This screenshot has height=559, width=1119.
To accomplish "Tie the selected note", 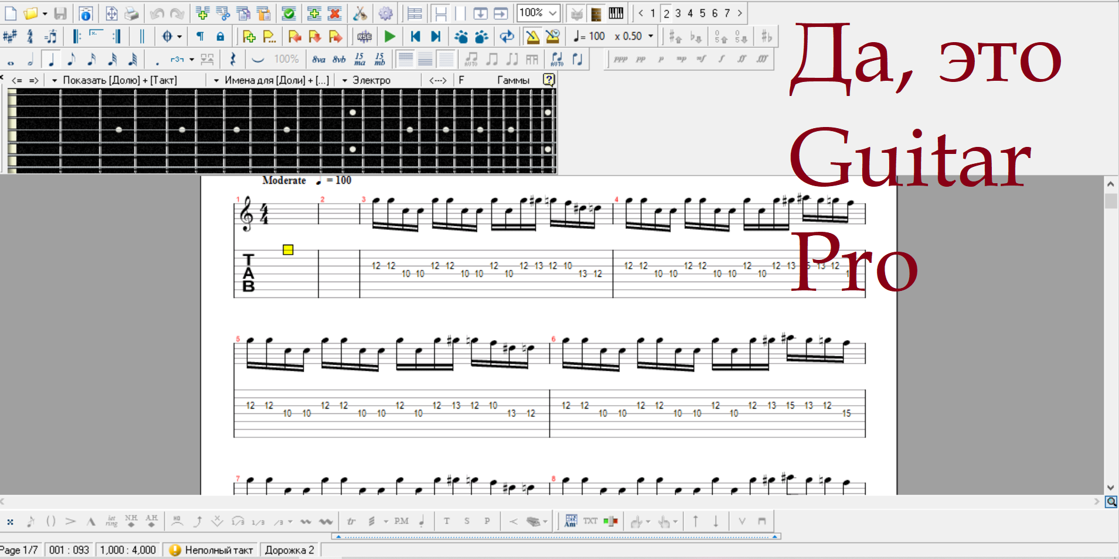I will [257, 59].
